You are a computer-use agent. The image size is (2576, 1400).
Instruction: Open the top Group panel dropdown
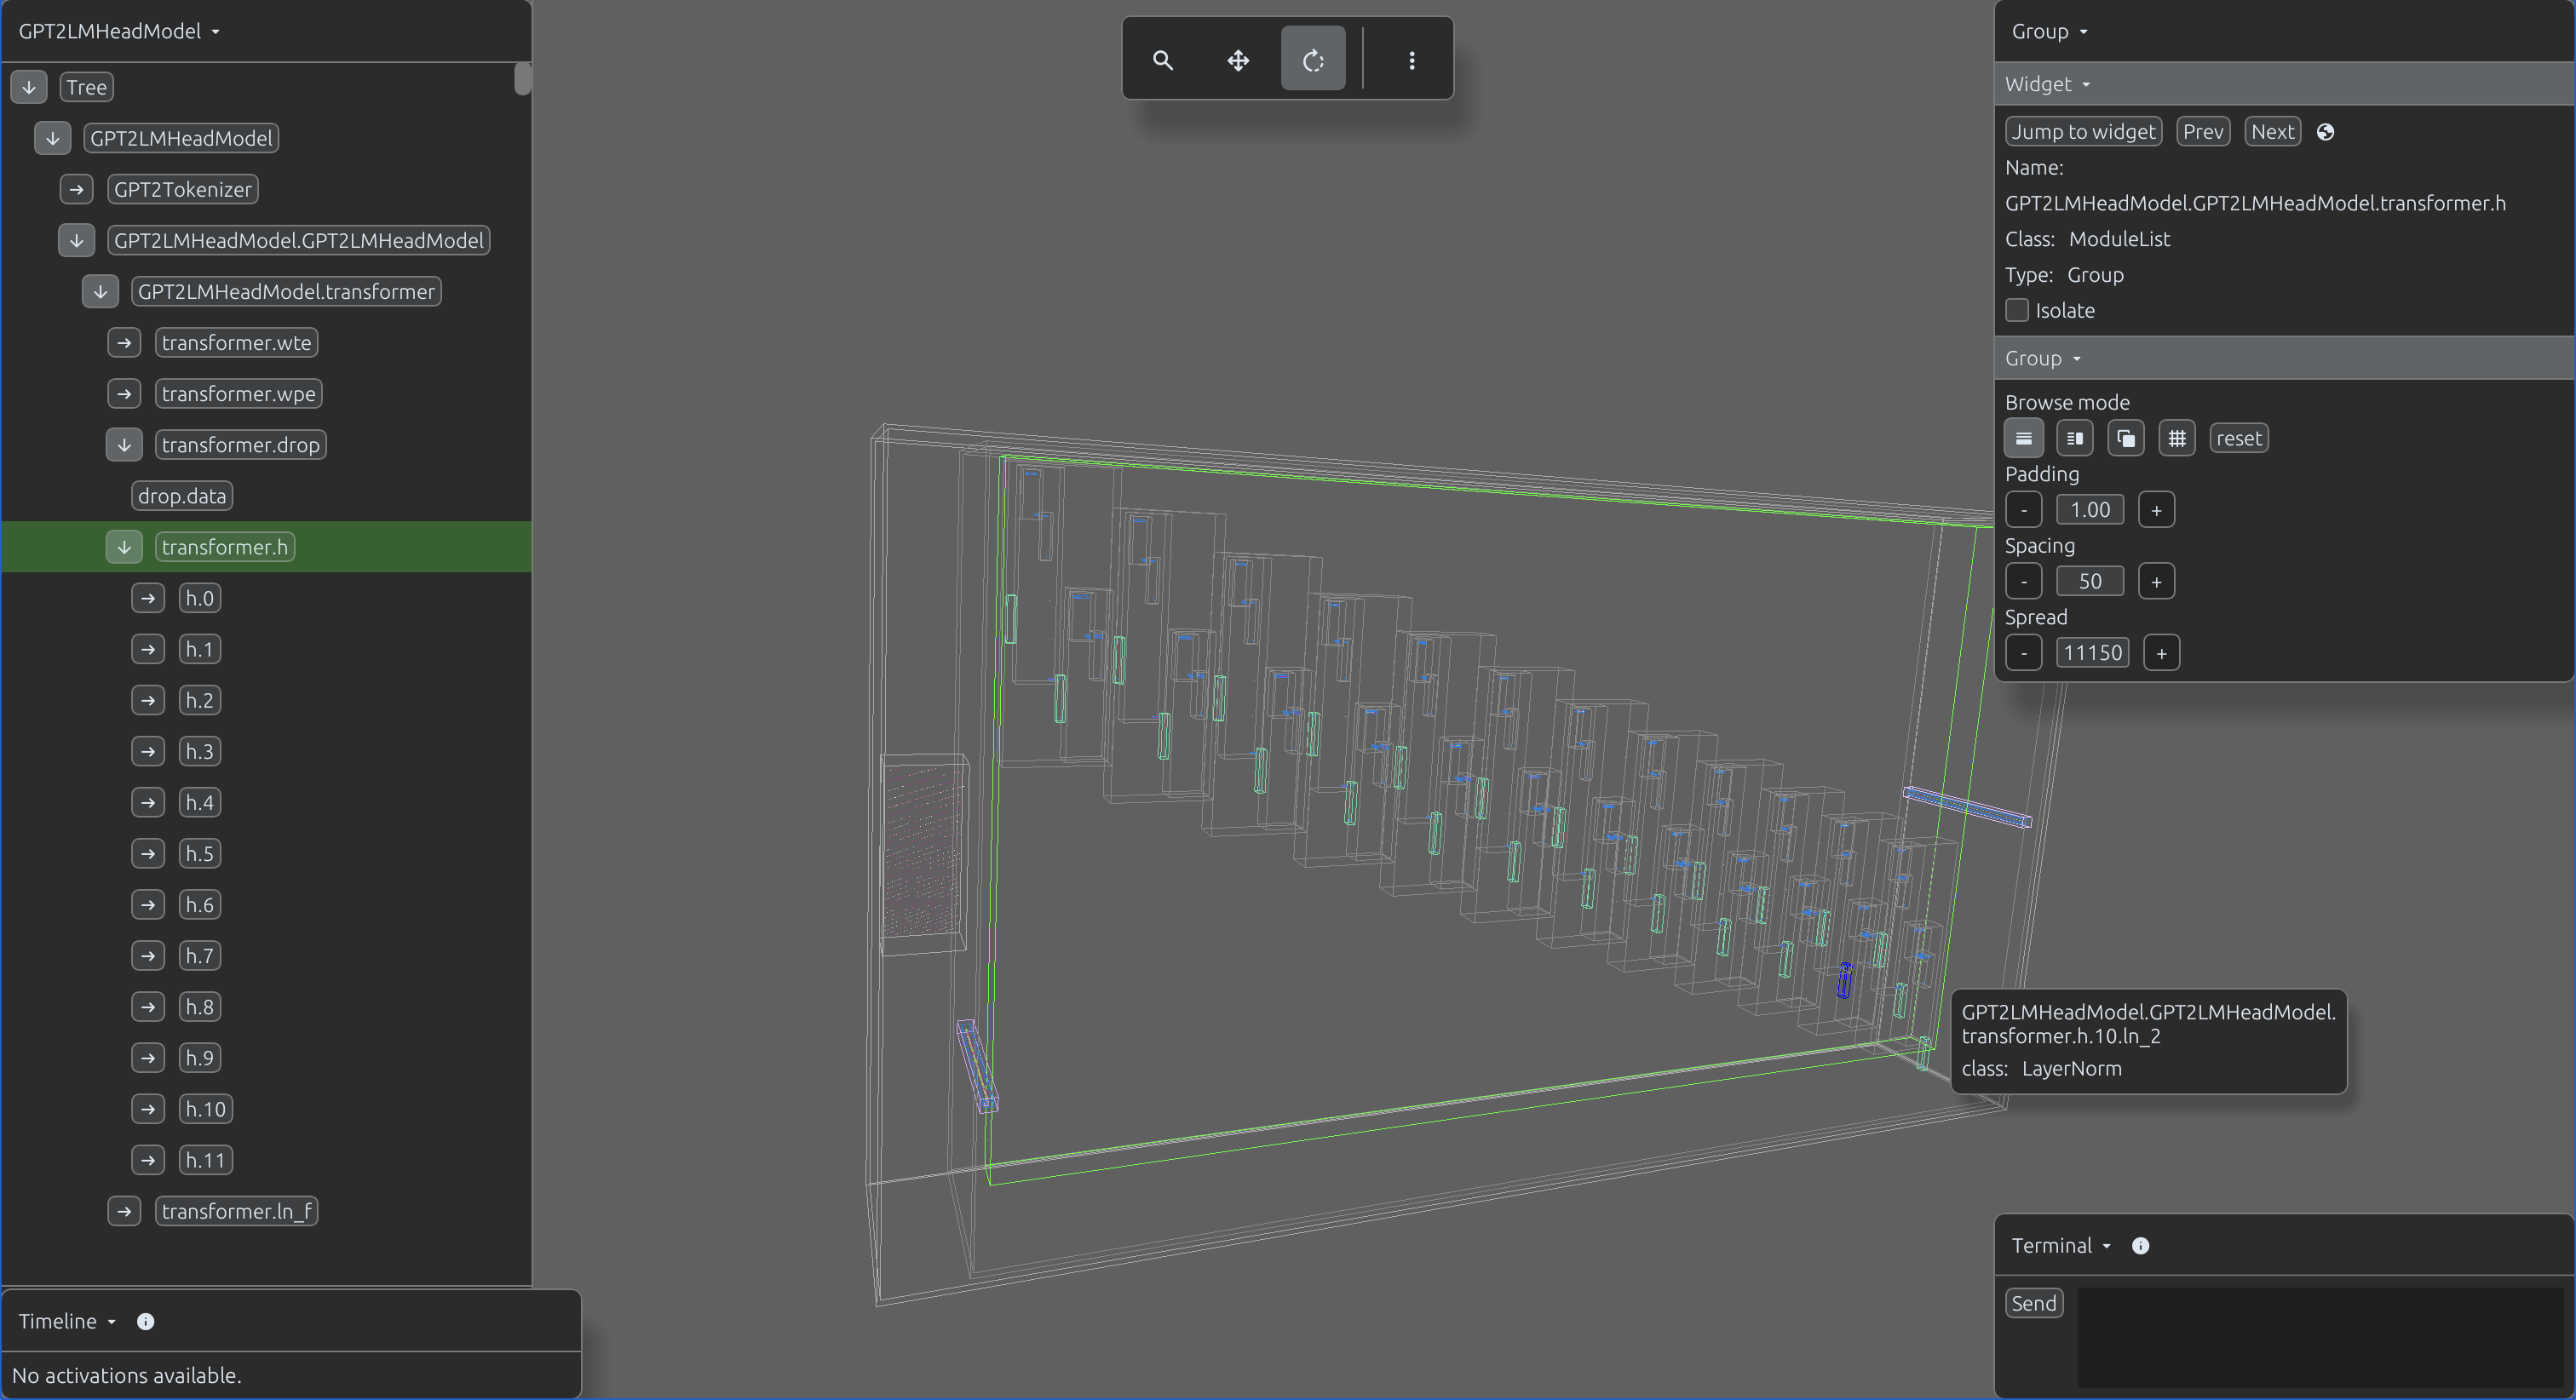coord(2049,31)
